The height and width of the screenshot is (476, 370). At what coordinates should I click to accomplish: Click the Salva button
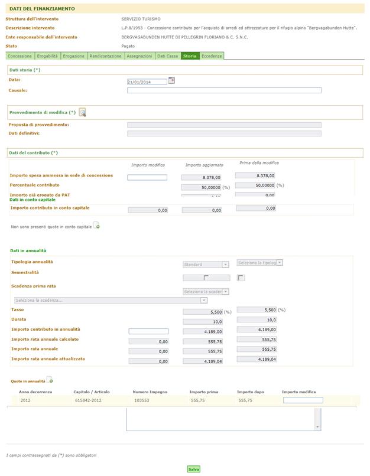tap(193, 470)
